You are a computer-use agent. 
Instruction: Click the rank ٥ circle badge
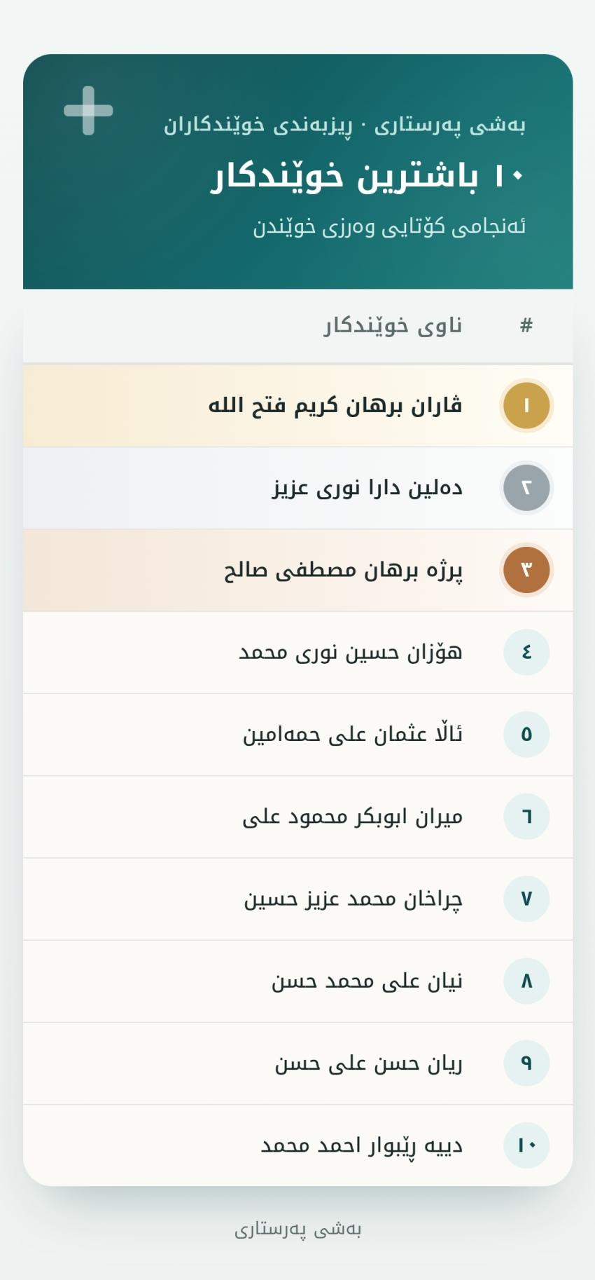click(526, 734)
